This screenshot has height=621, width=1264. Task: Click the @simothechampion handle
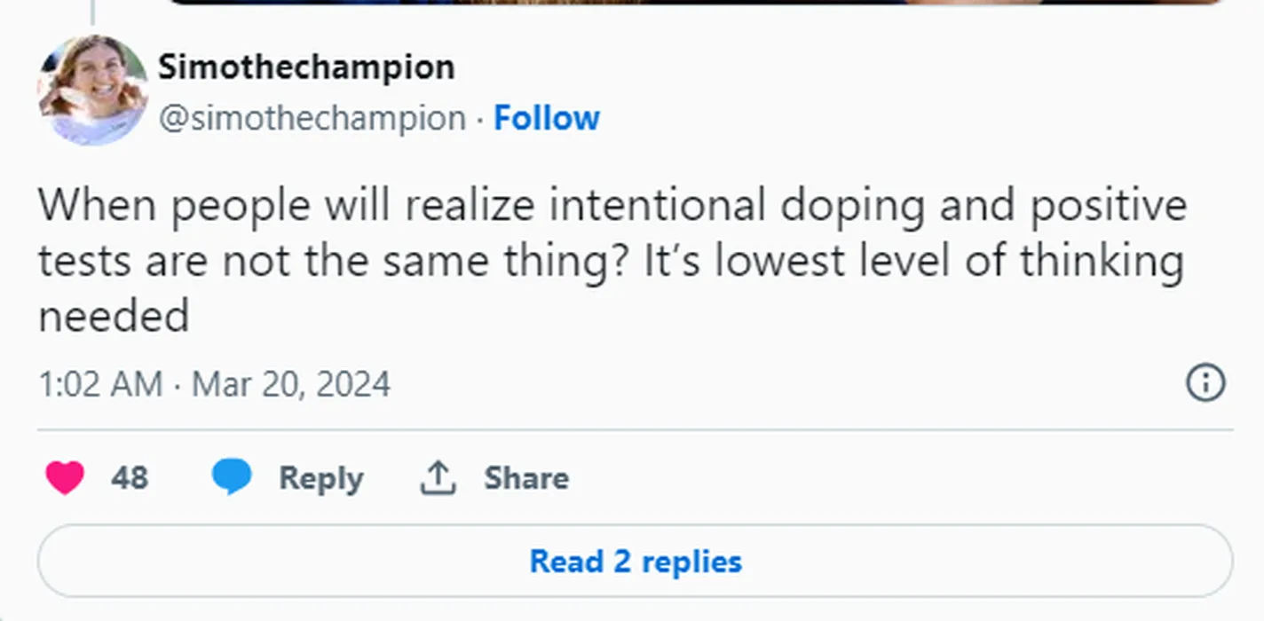pyautogui.click(x=312, y=118)
